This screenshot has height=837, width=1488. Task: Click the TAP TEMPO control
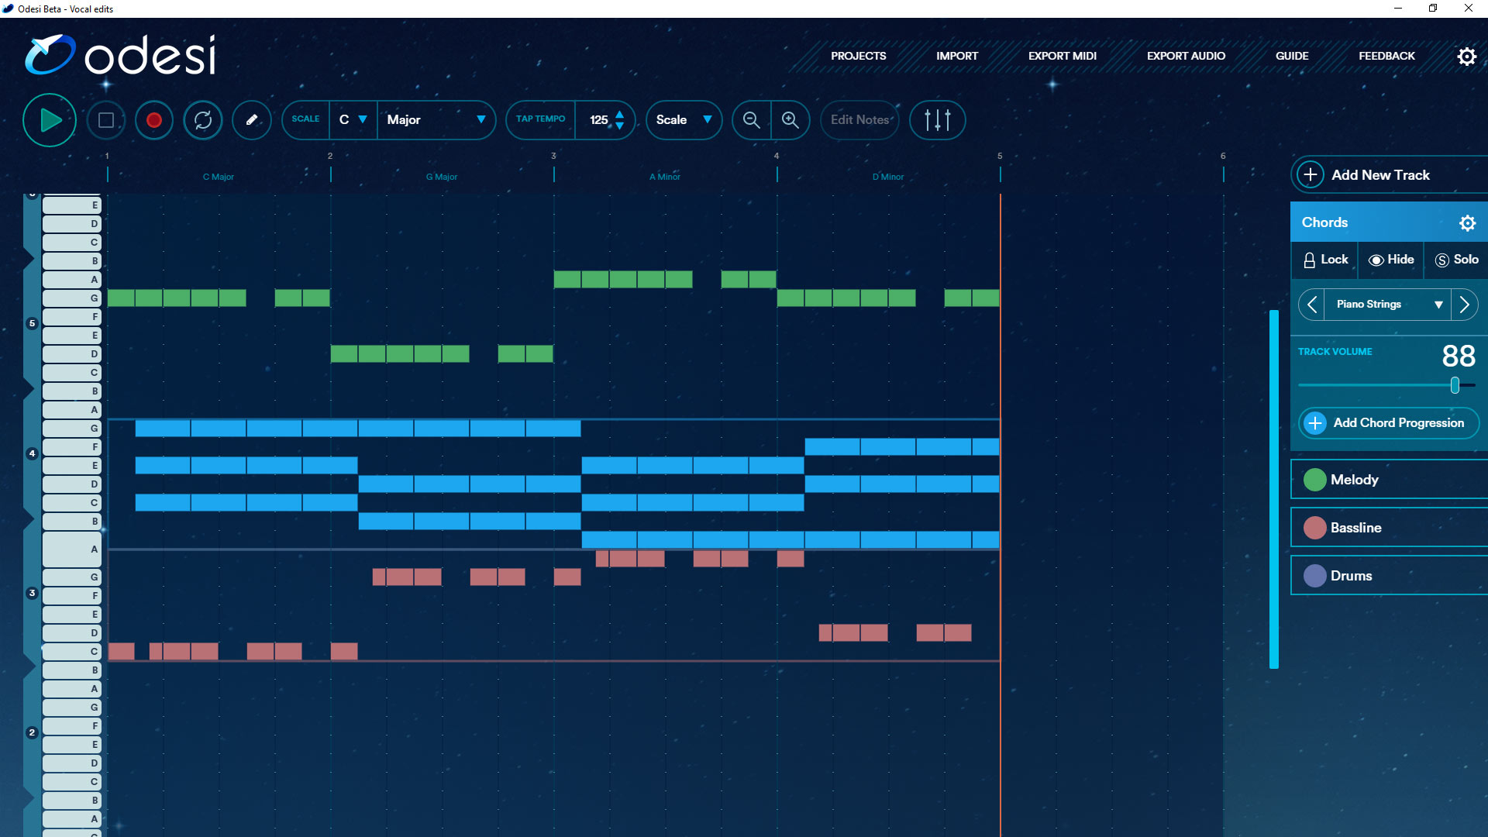(540, 120)
